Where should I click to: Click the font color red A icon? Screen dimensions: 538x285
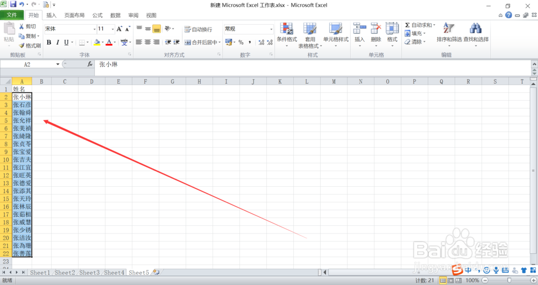[109, 42]
